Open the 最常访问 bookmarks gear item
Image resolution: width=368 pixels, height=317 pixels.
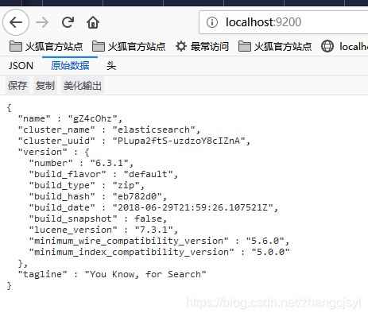tap(202, 47)
